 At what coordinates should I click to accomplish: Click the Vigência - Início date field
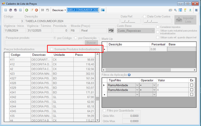point(15,30)
